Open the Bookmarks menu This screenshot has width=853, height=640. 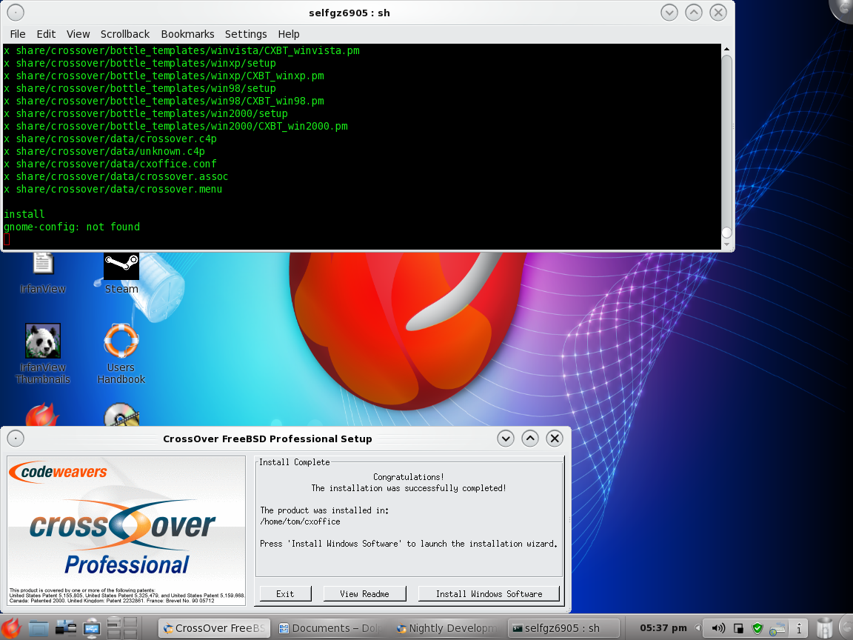[187, 34]
